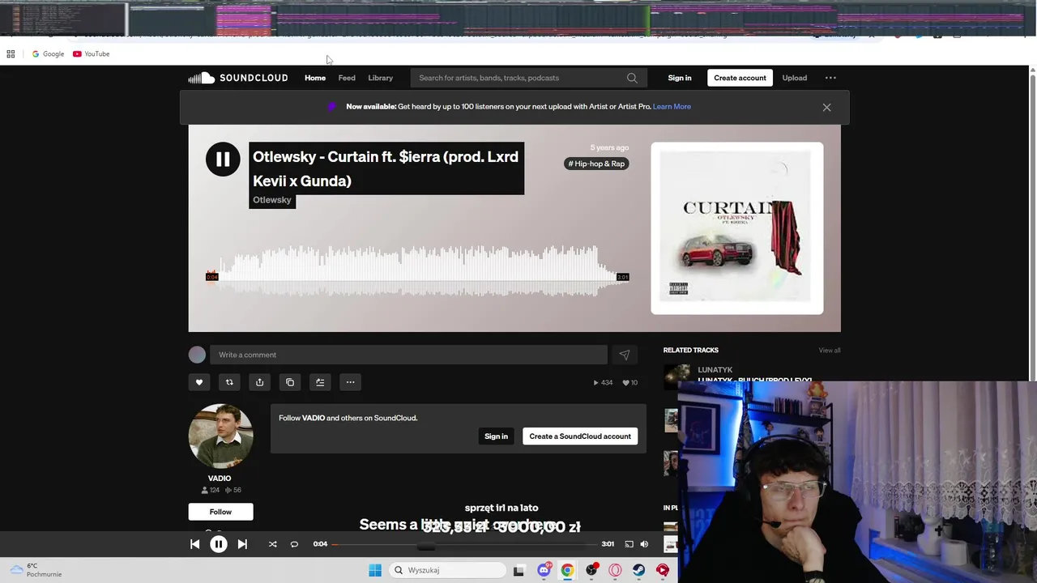The width and height of the screenshot is (1037, 583).
Task: Click the Write a comment field
Action: tap(408, 355)
